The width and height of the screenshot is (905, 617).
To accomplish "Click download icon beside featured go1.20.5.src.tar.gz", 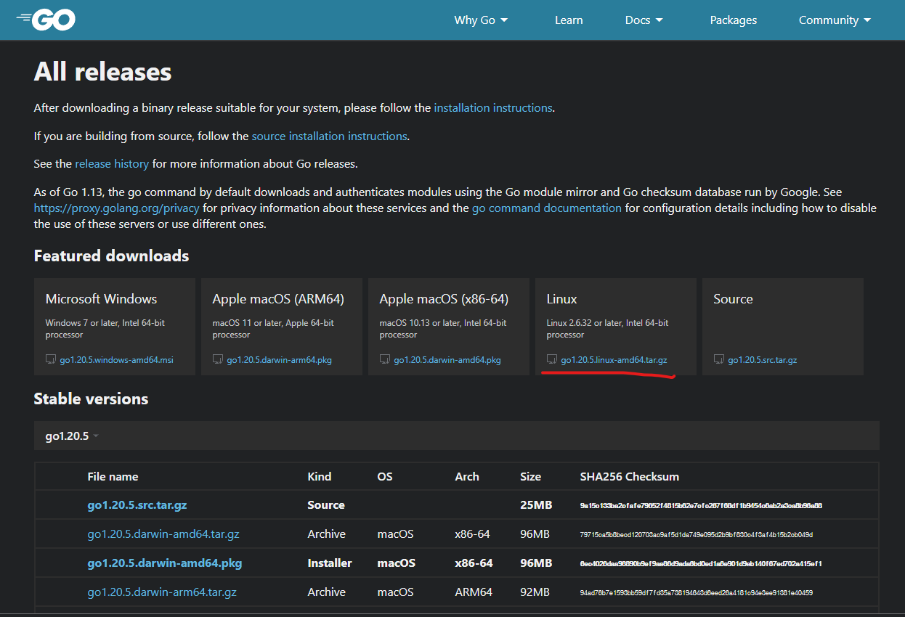I will (719, 359).
